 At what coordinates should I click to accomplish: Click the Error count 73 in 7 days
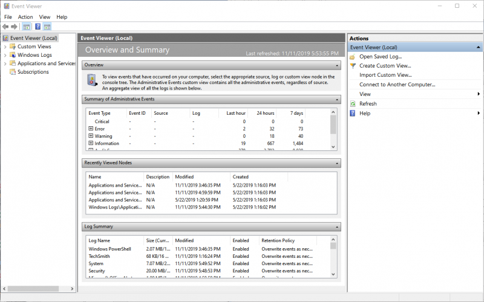tap(301, 129)
